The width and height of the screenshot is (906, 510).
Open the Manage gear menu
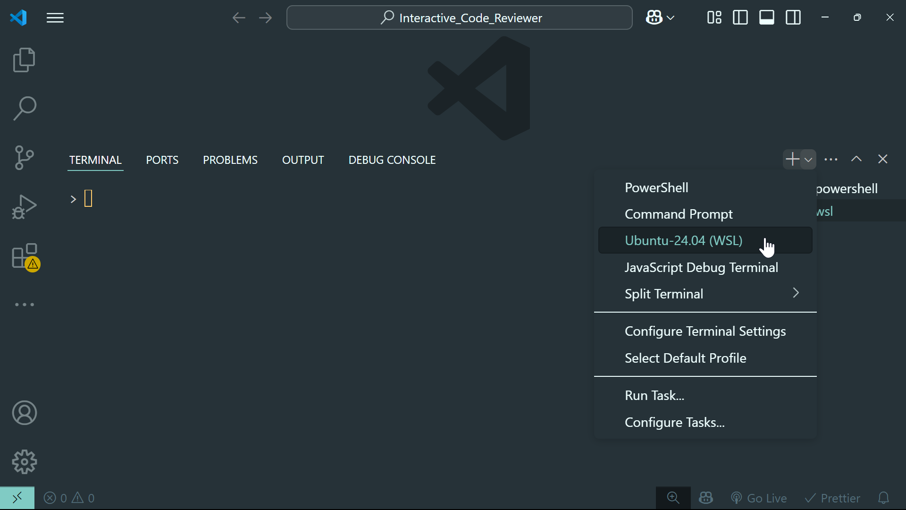coord(25,462)
